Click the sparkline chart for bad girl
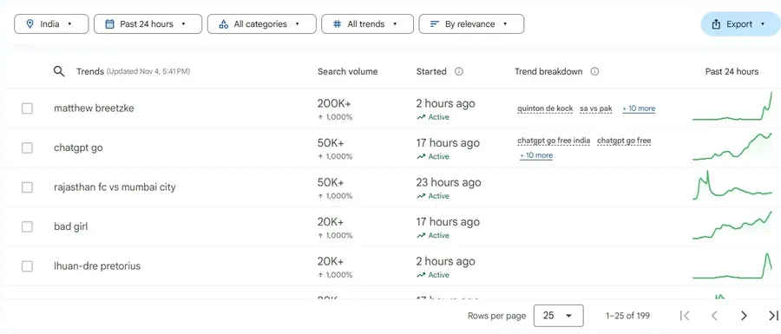 pyautogui.click(x=732, y=226)
